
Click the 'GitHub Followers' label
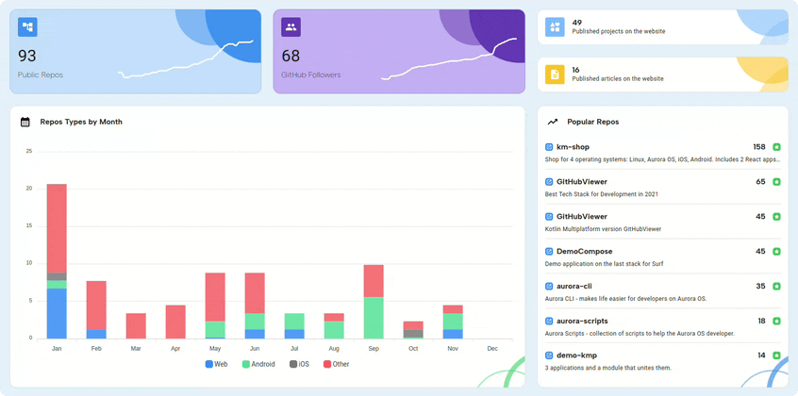coord(311,74)
